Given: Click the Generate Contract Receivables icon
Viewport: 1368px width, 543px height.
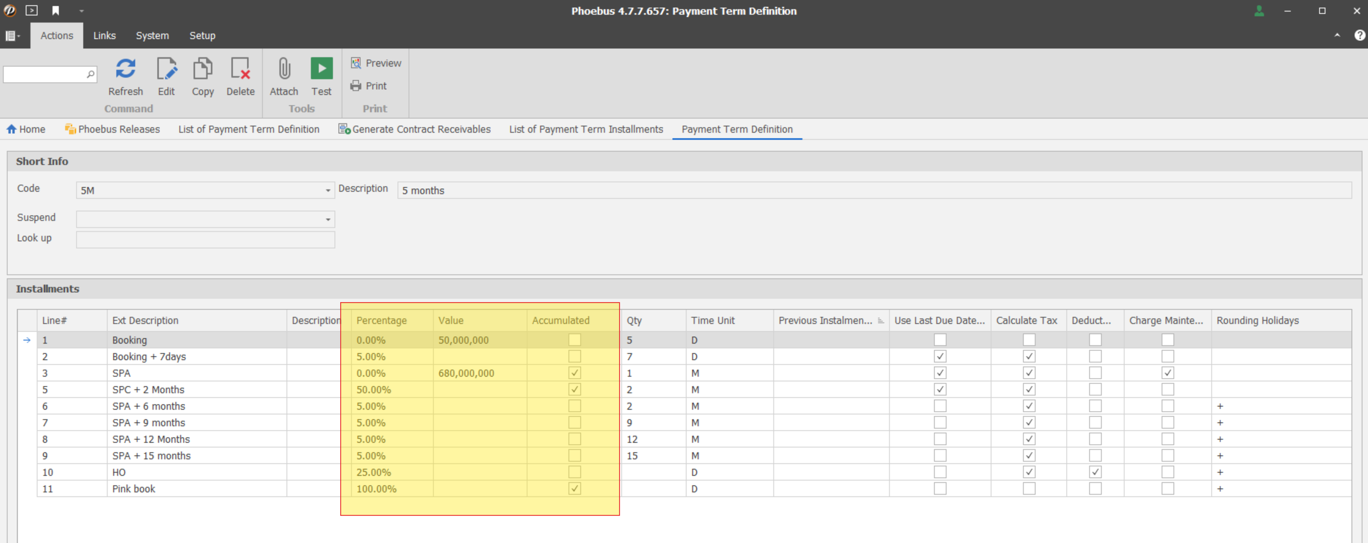Looking at the screenshot, I should point(344,129).
